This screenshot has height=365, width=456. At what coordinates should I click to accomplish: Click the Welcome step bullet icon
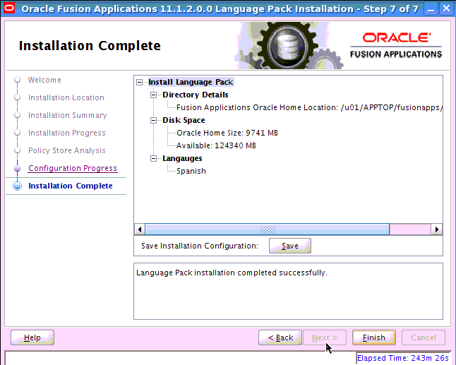[18, 80]
